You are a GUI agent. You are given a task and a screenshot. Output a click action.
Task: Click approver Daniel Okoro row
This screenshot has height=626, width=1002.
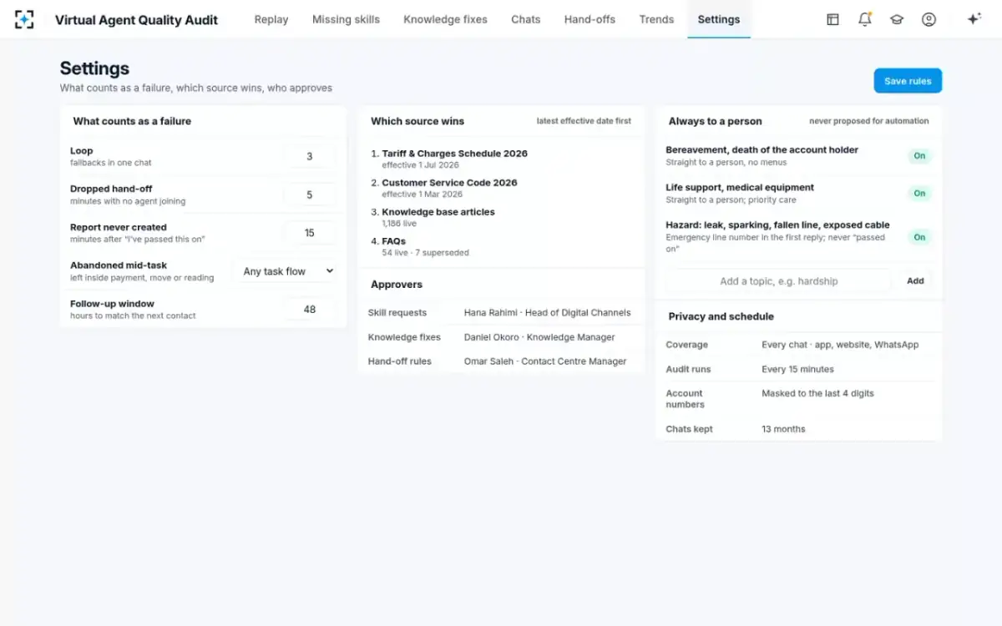coord(501,337)
